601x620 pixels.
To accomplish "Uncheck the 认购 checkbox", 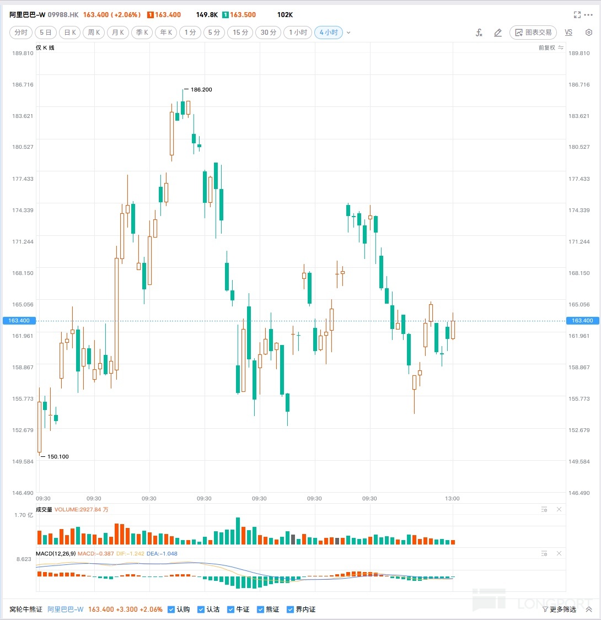I will [171, 610].
